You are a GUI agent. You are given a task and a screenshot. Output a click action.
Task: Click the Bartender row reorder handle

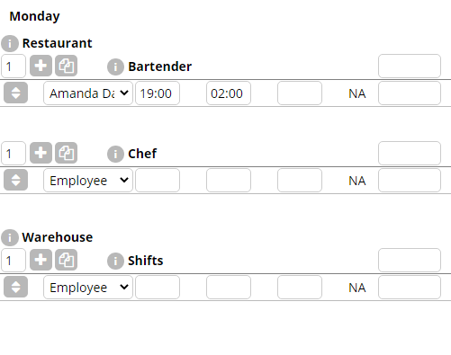coord(15,93)
